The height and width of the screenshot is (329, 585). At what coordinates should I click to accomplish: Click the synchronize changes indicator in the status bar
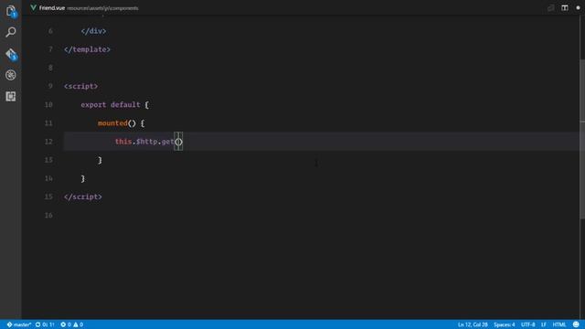(x=45, y=324)
